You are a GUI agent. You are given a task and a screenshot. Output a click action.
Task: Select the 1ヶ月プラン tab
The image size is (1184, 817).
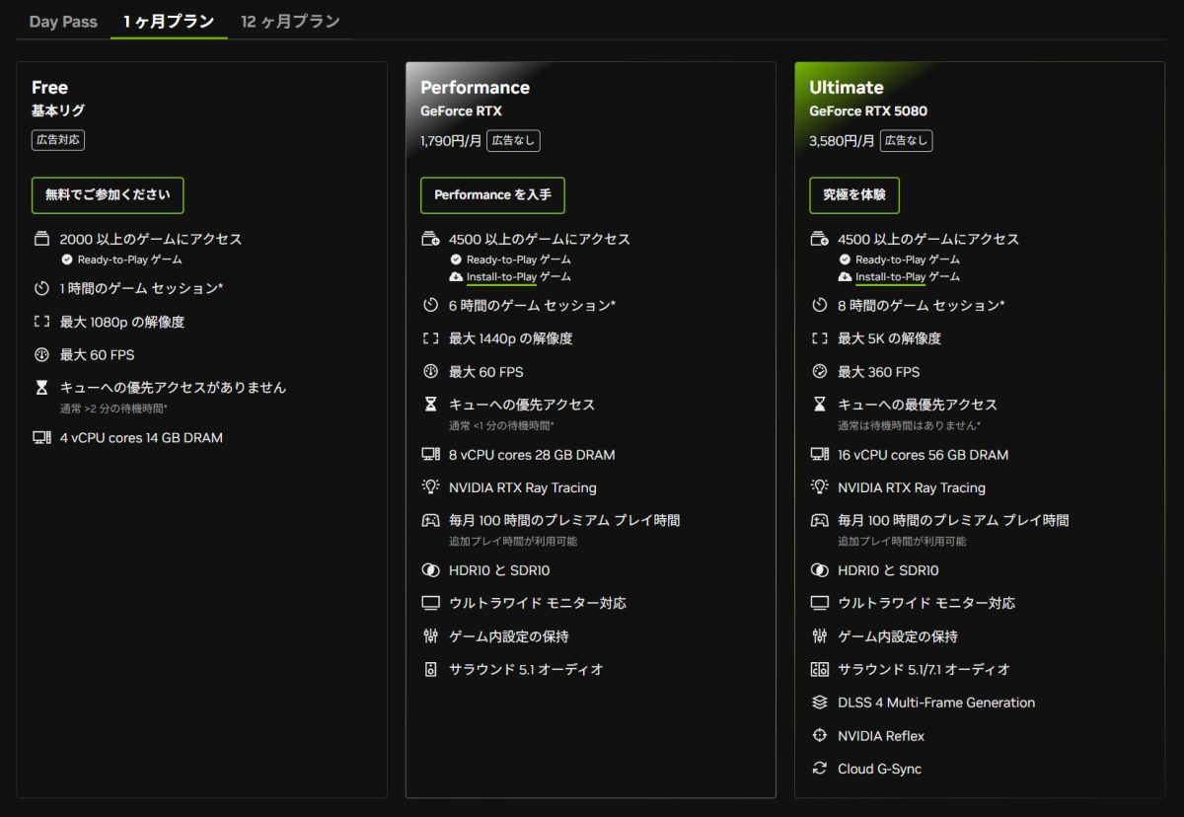coord(169,22)
